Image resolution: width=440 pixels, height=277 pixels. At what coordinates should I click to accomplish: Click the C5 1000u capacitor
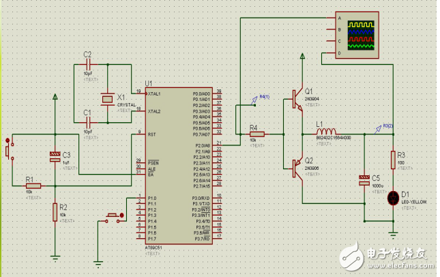tap(364, 181)
